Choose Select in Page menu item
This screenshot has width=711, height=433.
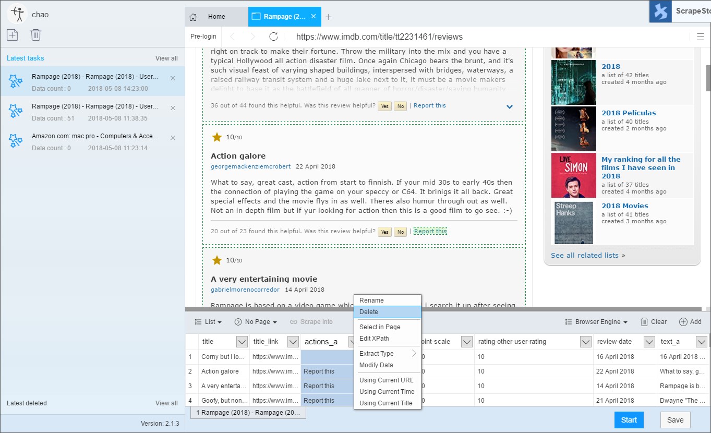point(387,327)
